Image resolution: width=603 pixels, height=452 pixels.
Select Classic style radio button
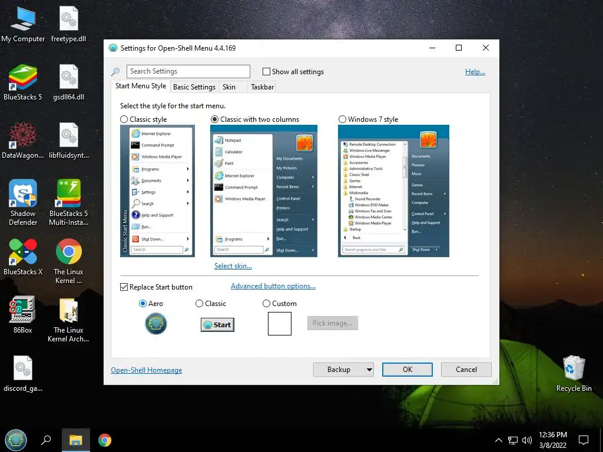(124, 119)
